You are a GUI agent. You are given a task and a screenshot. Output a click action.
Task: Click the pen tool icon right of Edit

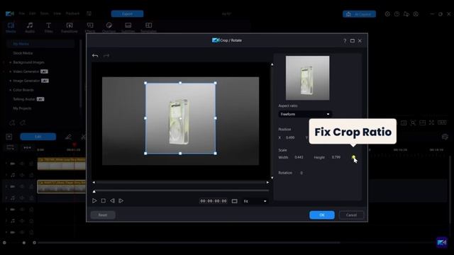tap(68, 137)
